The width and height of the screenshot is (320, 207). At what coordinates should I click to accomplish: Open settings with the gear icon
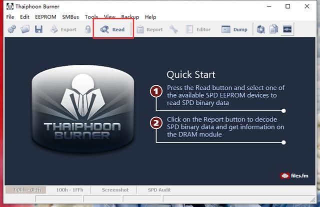pos(12,29)
